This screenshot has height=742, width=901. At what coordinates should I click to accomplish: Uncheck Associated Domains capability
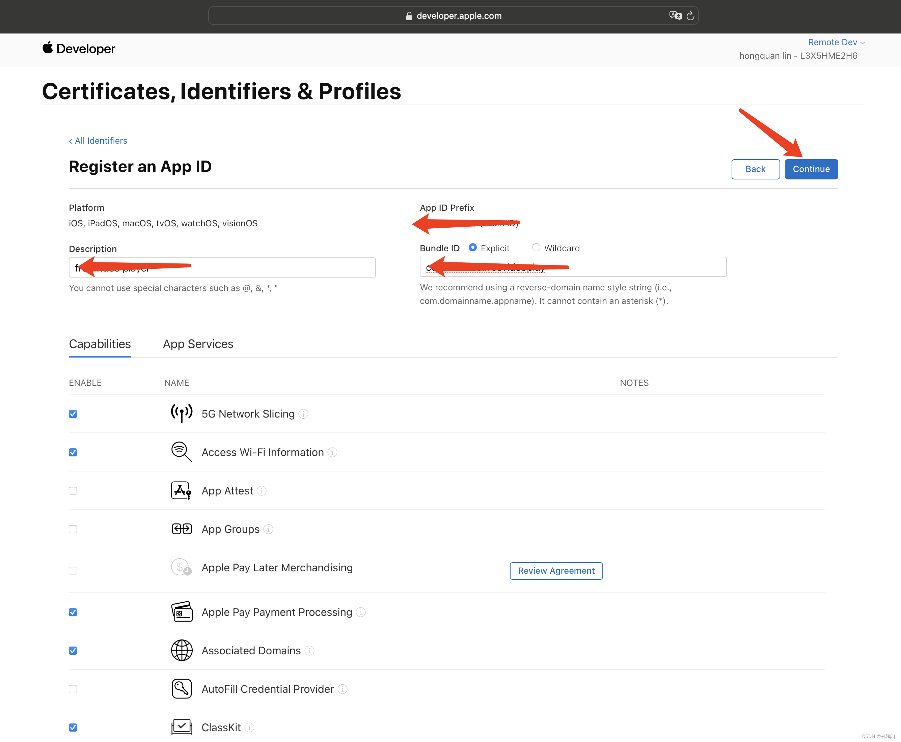[73, 651]
